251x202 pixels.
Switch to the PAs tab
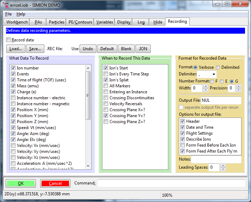pyautogui.click(x=38, y=22)
